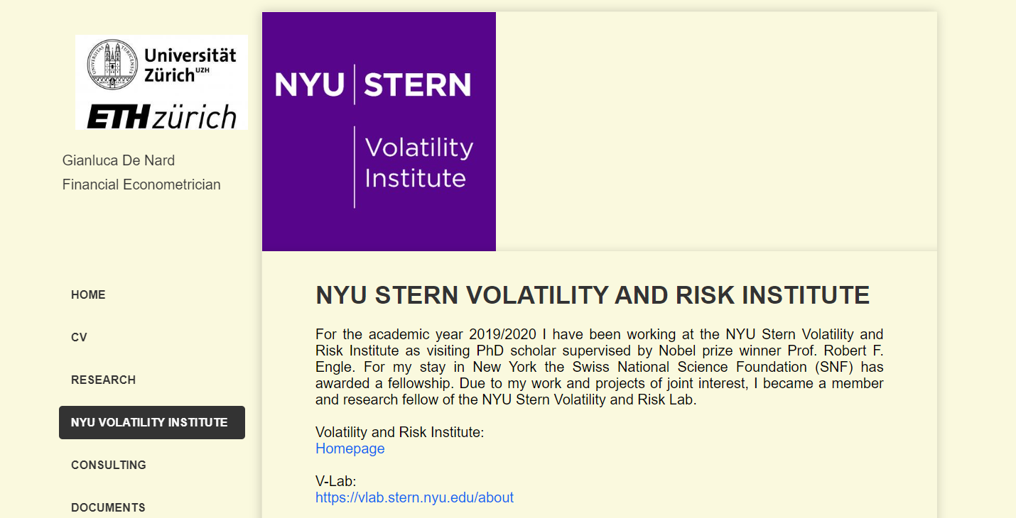The width and height of the screenshot is (1016, 518).
Task: Click the 'Volatility and Risk Institute:' label
Action: point(399,432)
